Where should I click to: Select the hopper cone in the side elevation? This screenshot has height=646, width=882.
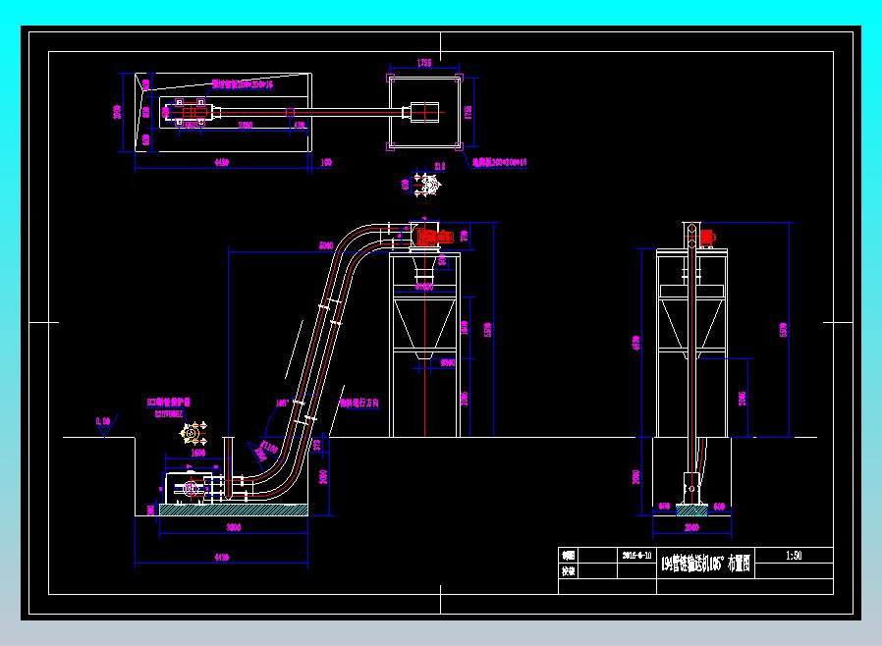tap(424, 328)
